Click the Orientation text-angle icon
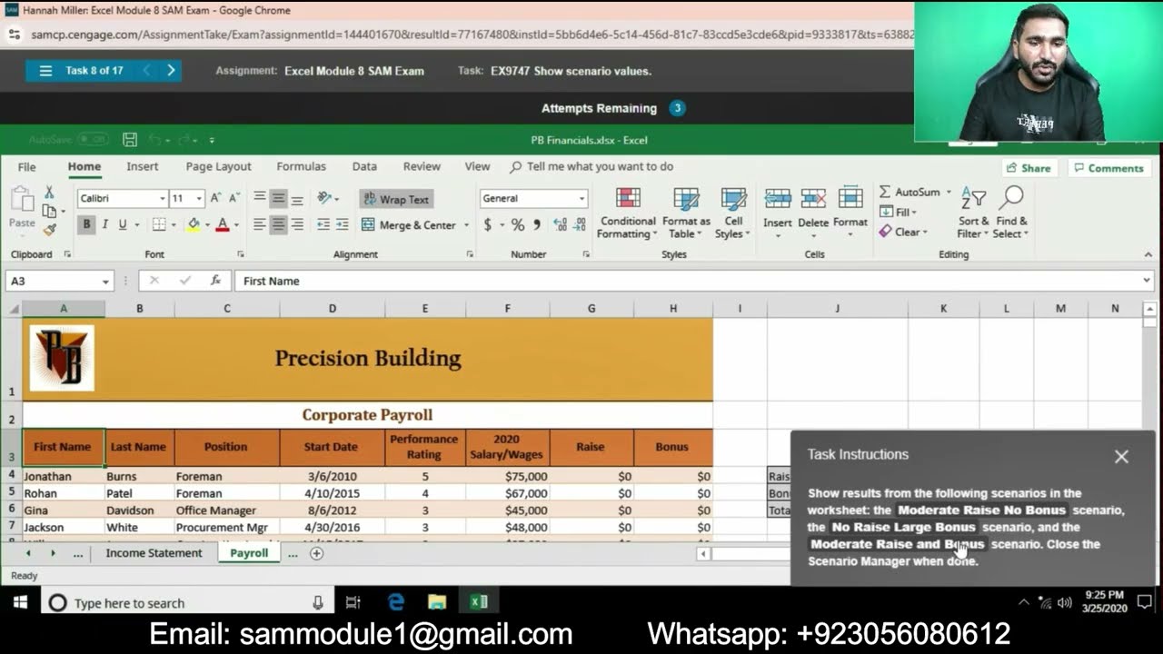Screen dimensions: 1163x654 click(x=324, y=198)
